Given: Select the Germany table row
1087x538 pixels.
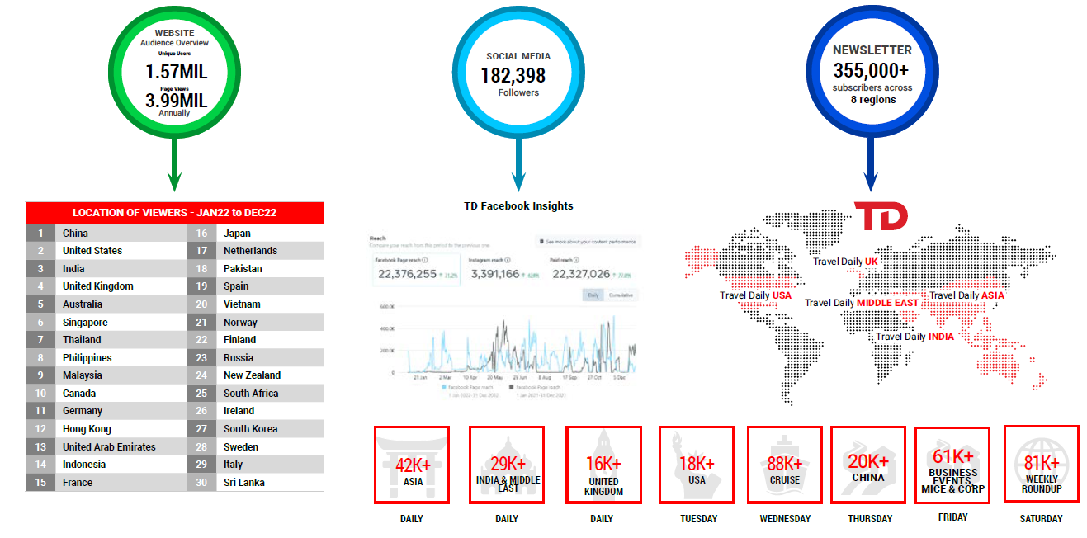Looking at the screenshot, I should click(x=107, y=411).
